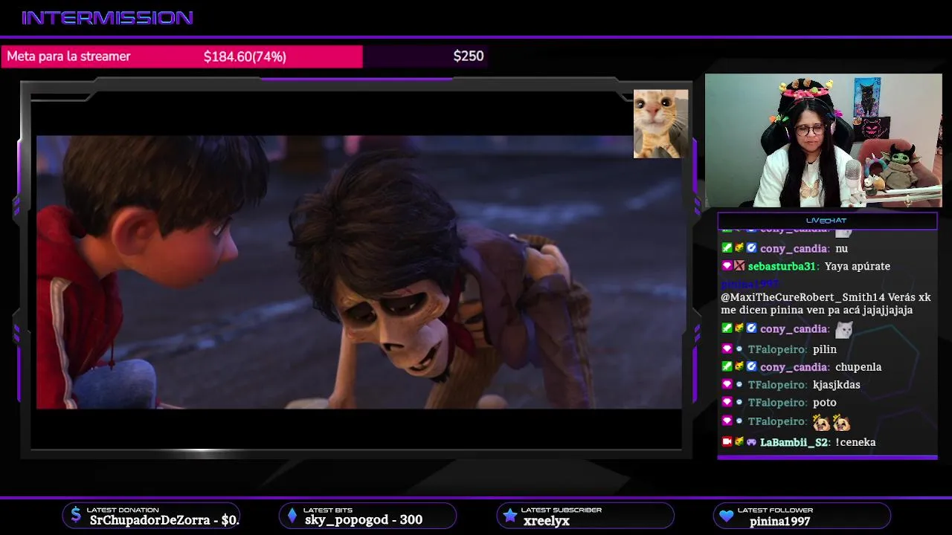The image size is (952, 535).
Task: Click the dollar sign latest donation icon
Action: tap(76, 515)
